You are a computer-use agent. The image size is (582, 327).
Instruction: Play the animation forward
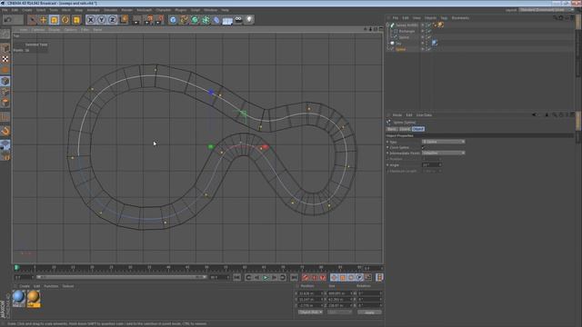click(266, 277)
